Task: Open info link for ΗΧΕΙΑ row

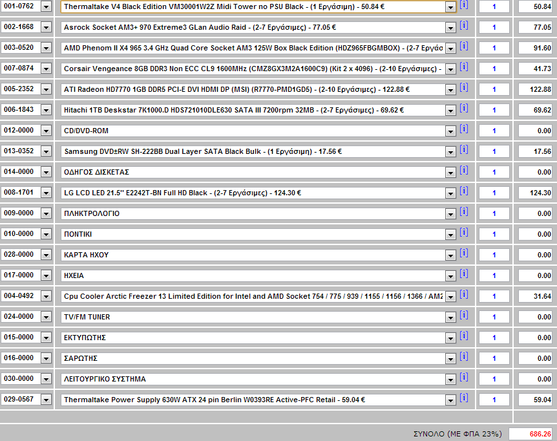Action: coord(464,274)
